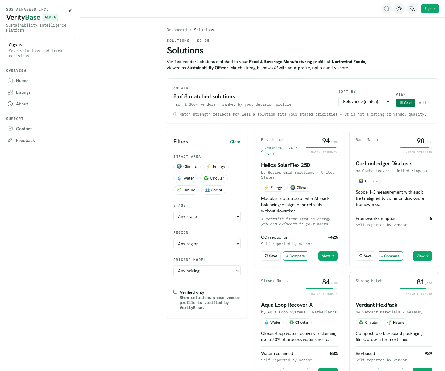Collapse the sidebar with the double chevron icon
The image size is (445, 371).
(x=70, y=11)
